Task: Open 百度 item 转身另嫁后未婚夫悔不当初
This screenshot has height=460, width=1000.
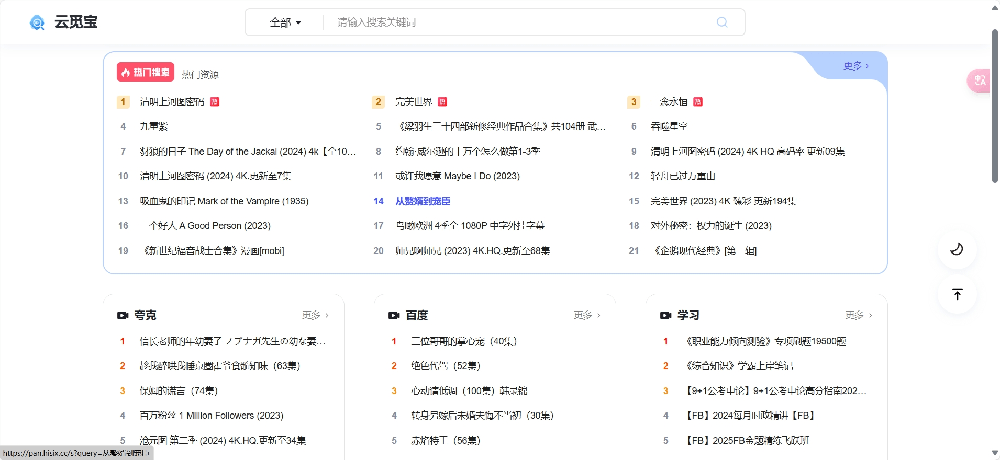Action: 482,416
